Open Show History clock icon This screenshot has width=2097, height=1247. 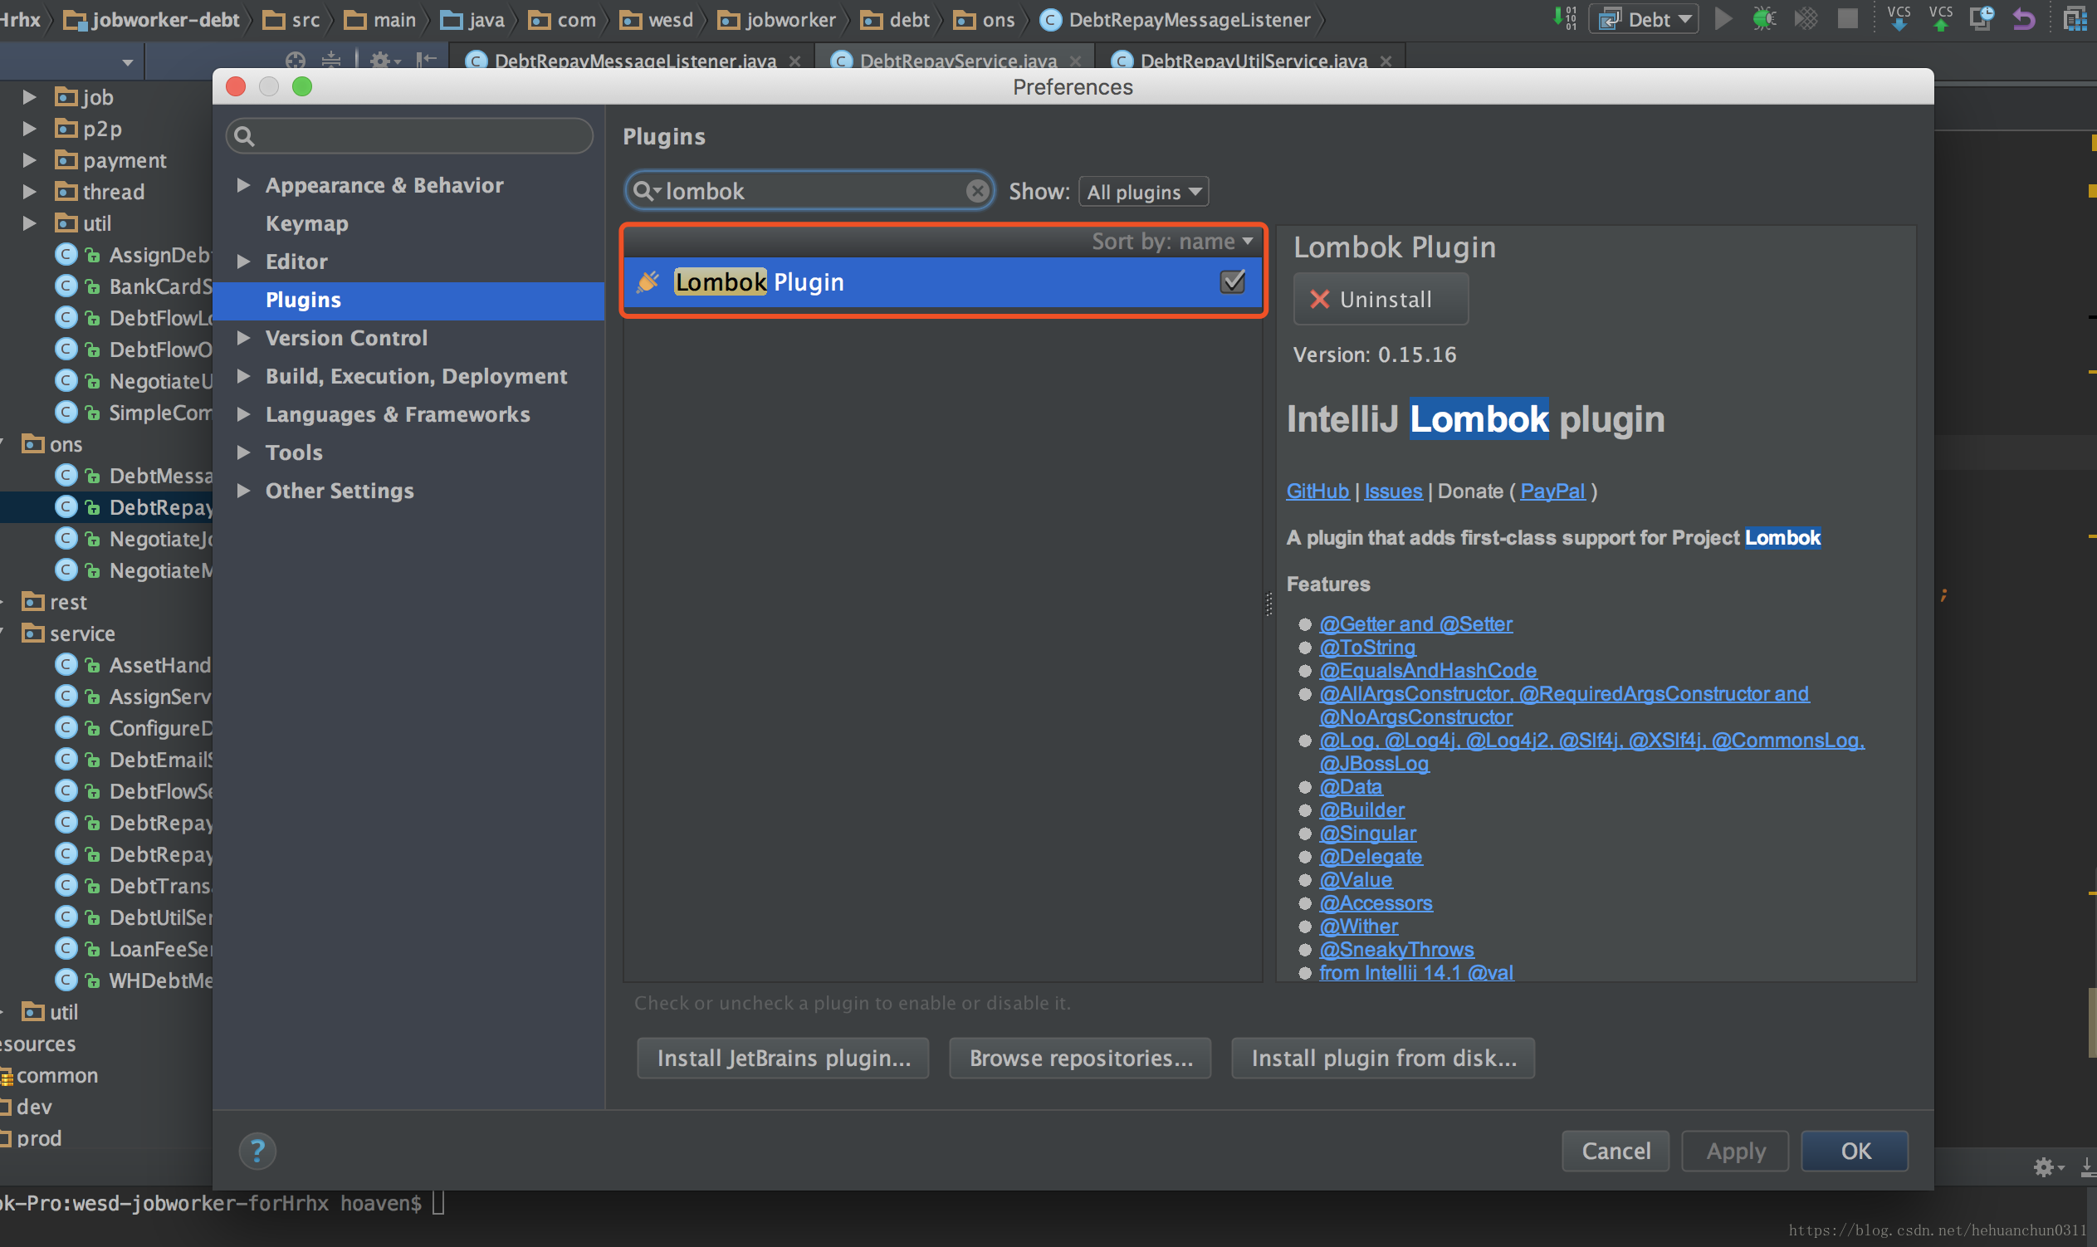click(1982, 18)
